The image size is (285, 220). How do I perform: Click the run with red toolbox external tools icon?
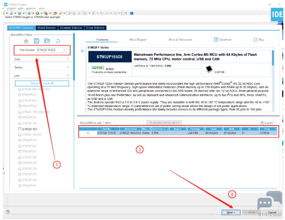[46, 13]
